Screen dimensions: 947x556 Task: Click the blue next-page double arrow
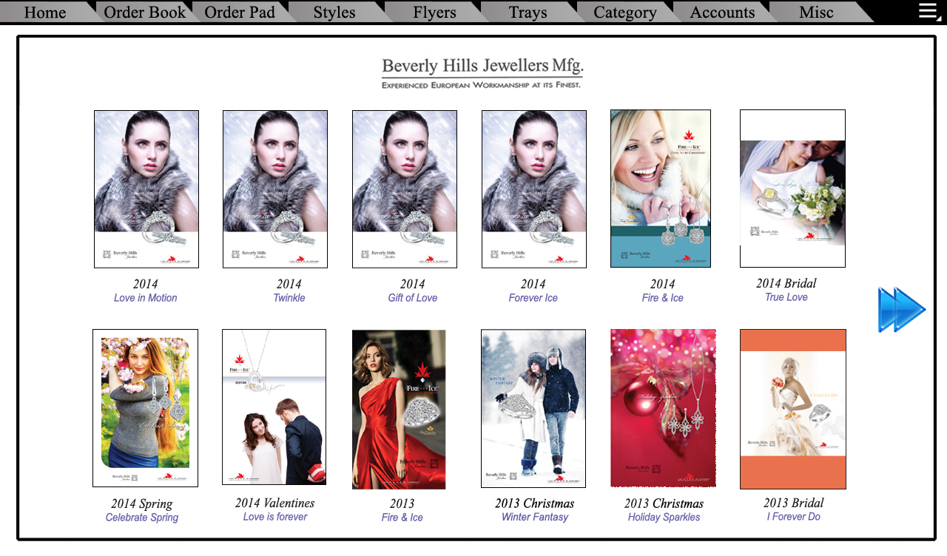coord(902,310)
